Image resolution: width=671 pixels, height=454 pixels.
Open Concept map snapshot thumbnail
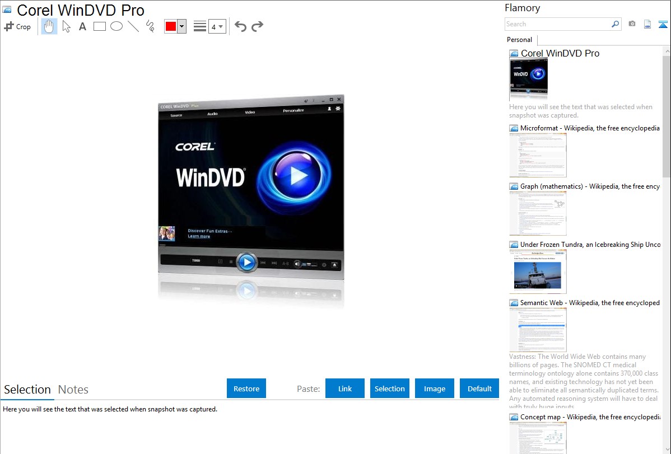[x=538, y=437]
